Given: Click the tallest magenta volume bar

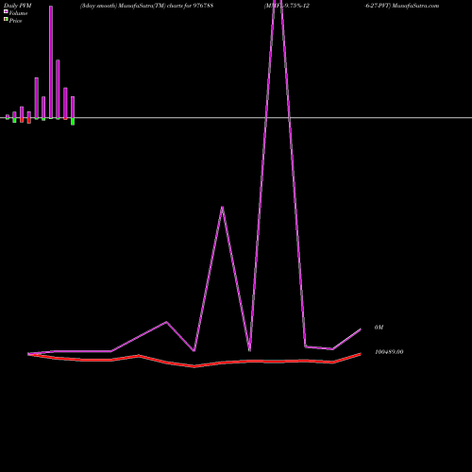Looking at the screenshot, I should [x=51, y=62].
